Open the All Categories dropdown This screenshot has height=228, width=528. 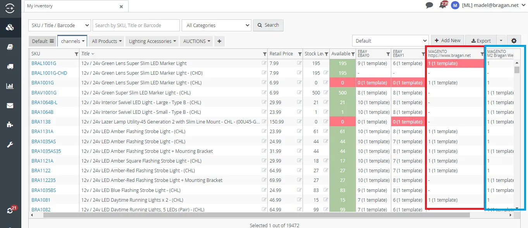(217, 25)
